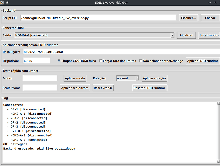Click the 'DVI-D-1 [disconnected]' log line
This screenshot has height=166, width=220.
click(31, 131)
